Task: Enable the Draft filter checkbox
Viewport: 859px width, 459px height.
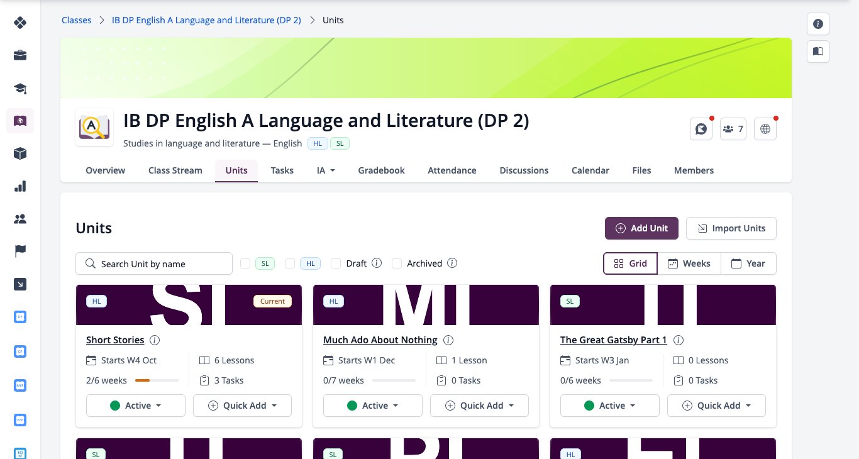Action: [x=336, y=263]
